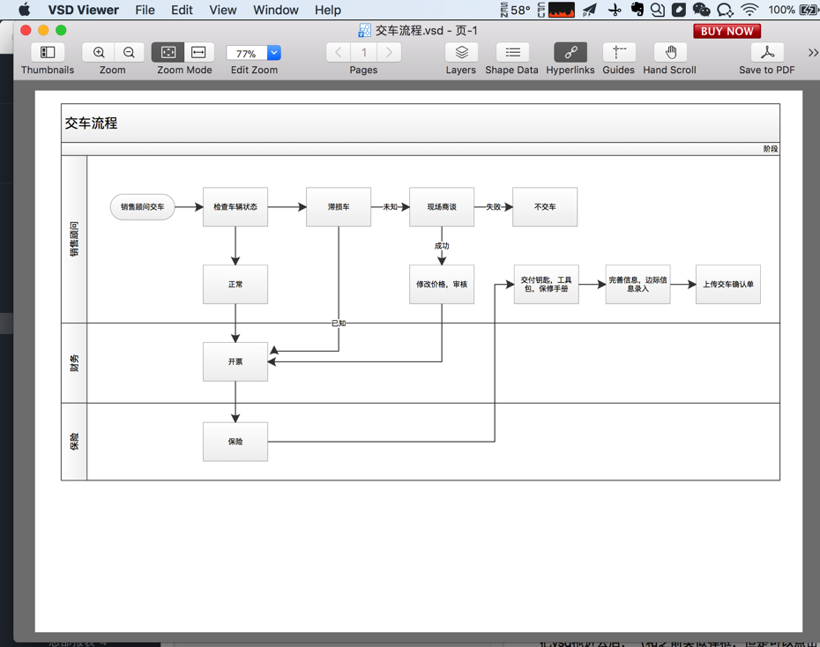Select the 滞损车 box

[x=339, y=207]
